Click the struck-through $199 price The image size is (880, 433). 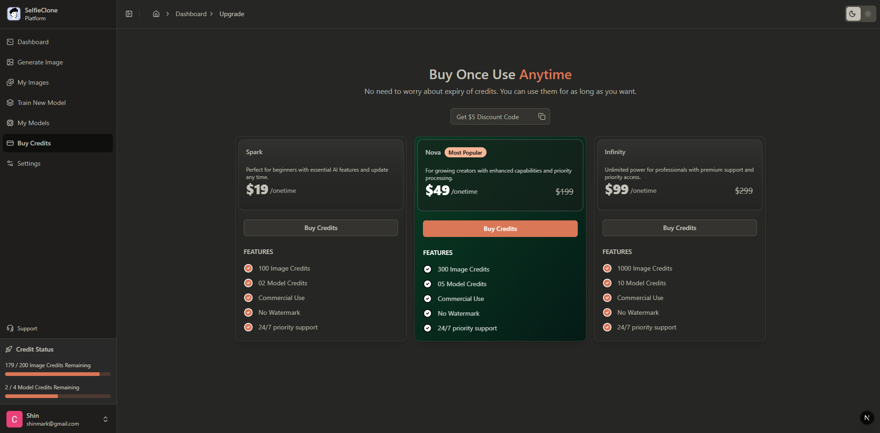click(x=564, y=191)
